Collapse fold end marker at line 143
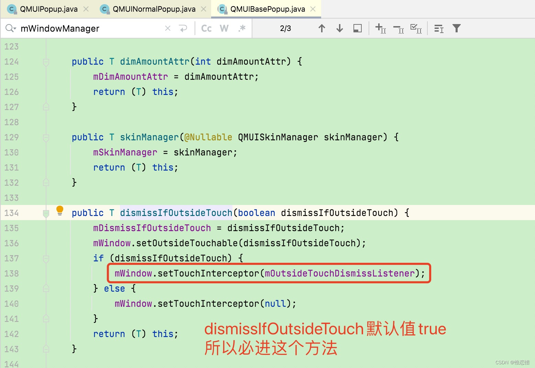The image size is (535, 368). (46, 349)
